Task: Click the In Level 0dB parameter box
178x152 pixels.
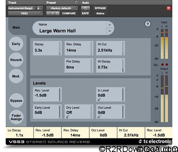Action: tap(110, 94)
